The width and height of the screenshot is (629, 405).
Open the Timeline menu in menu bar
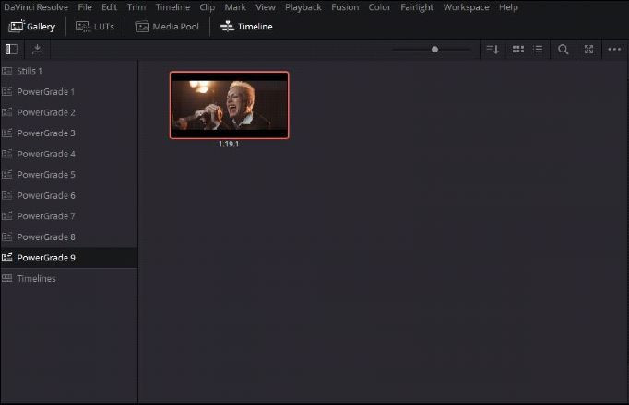point(172,7)
